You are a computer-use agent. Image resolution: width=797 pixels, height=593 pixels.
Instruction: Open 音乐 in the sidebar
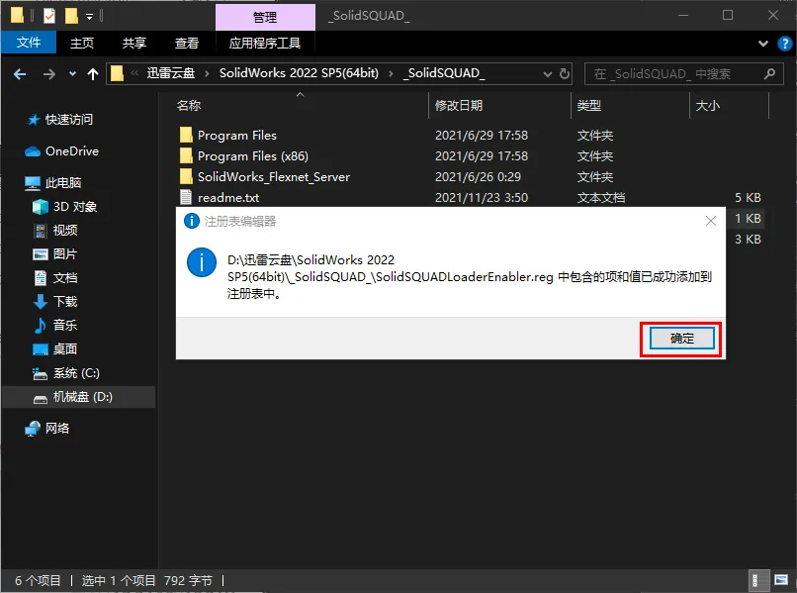click(x=65, y=326)
